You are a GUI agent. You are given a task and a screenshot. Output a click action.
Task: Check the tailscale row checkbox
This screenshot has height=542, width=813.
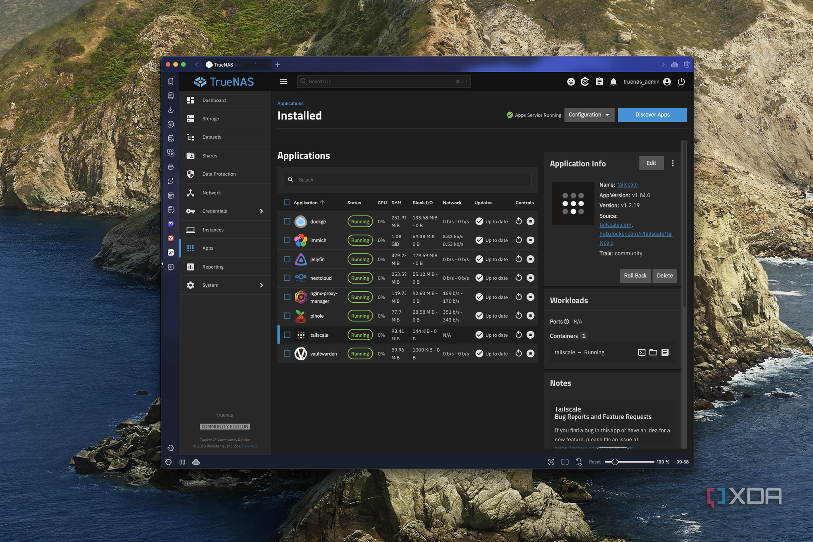(287, 335)
